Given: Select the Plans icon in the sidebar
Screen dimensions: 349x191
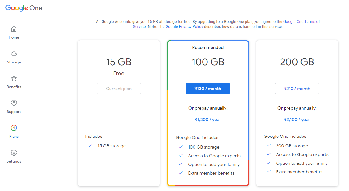Looking at the screenshot, I should click(14, 131).
